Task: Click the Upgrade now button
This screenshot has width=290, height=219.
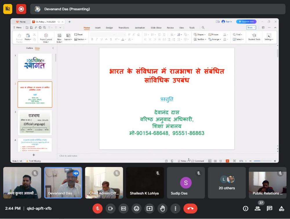Action: pos(246,21)
